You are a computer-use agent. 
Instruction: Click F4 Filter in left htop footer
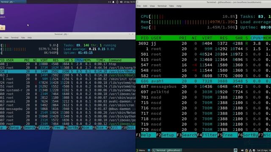42,128
